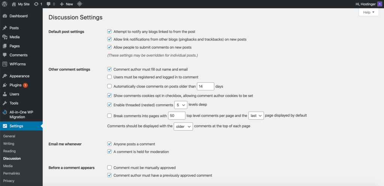
Task: Uncheck Anyone posts a comment
Action: click(109, 144)
